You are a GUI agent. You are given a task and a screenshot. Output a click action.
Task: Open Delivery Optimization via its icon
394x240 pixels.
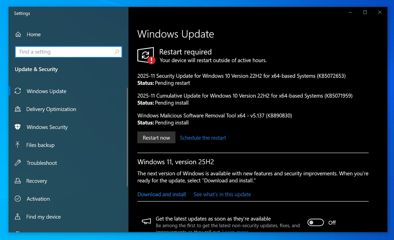pyautogui.click(x=18, y=109)
